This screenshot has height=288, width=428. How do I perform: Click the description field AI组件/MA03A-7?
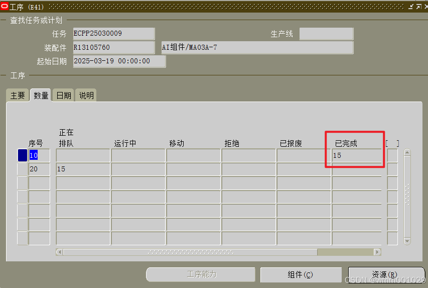coord(257,47)
